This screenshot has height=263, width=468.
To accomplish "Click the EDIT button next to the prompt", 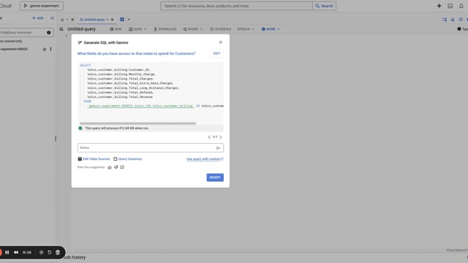I will [216, 53].
